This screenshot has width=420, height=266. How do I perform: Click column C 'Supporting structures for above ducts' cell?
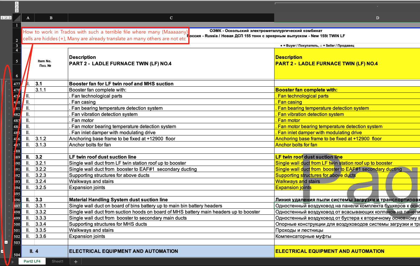coord(171,175)
